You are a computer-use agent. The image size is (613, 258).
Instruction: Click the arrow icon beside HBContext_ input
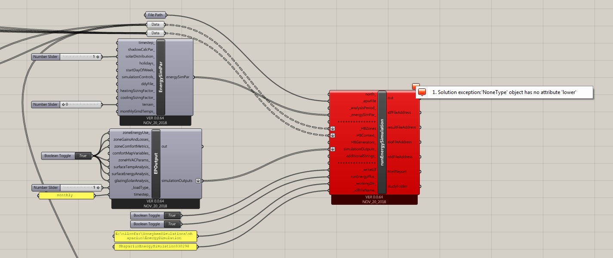pos(333,135)
